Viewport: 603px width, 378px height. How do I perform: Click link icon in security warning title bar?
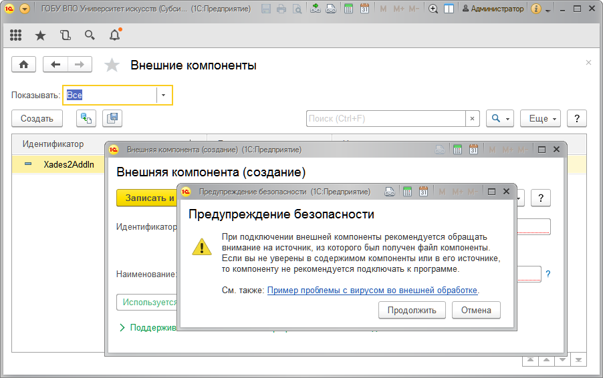[x=390, y=191]
